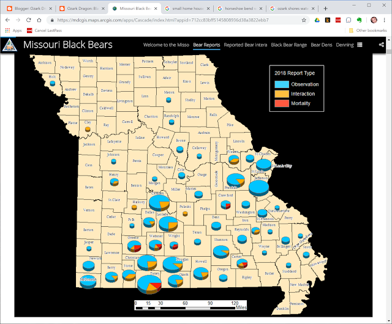Open the Evernote elephant extension icon
Image resolution: width=392 pixels, height=324 pixels.
[x=360, y=20]
